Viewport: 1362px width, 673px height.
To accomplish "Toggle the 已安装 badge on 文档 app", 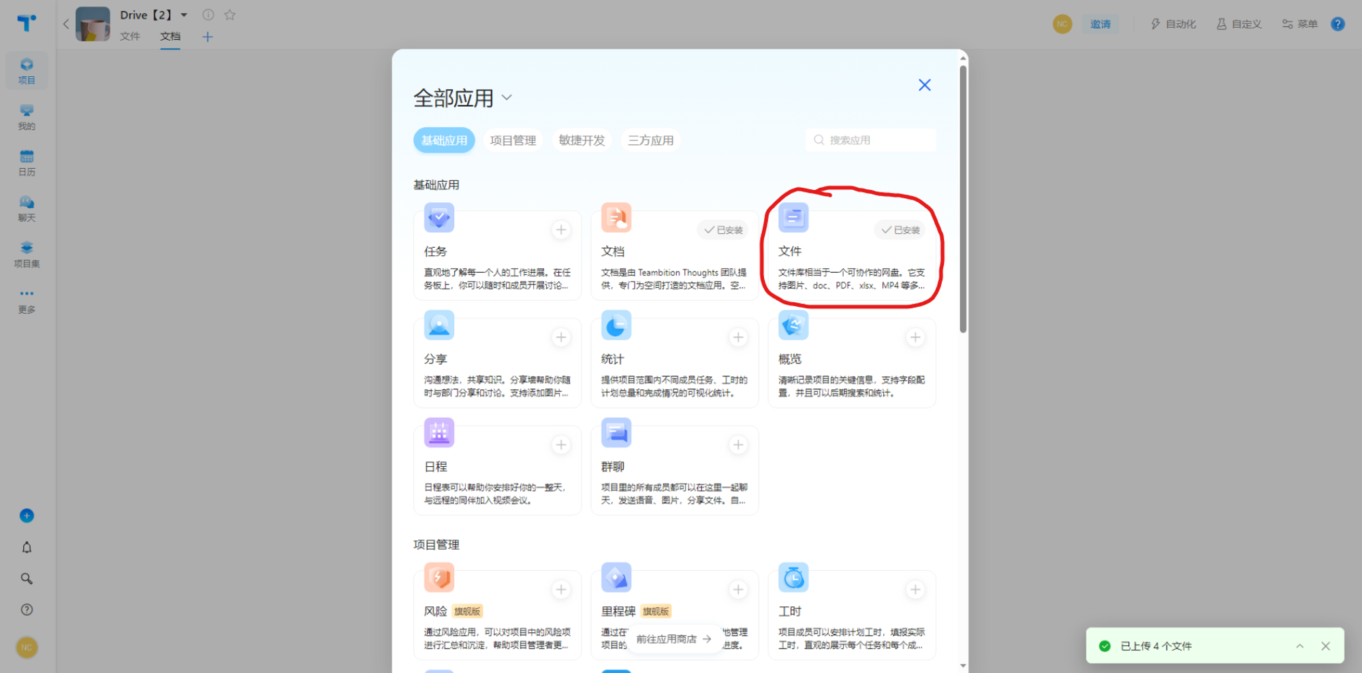I will 723,230.
